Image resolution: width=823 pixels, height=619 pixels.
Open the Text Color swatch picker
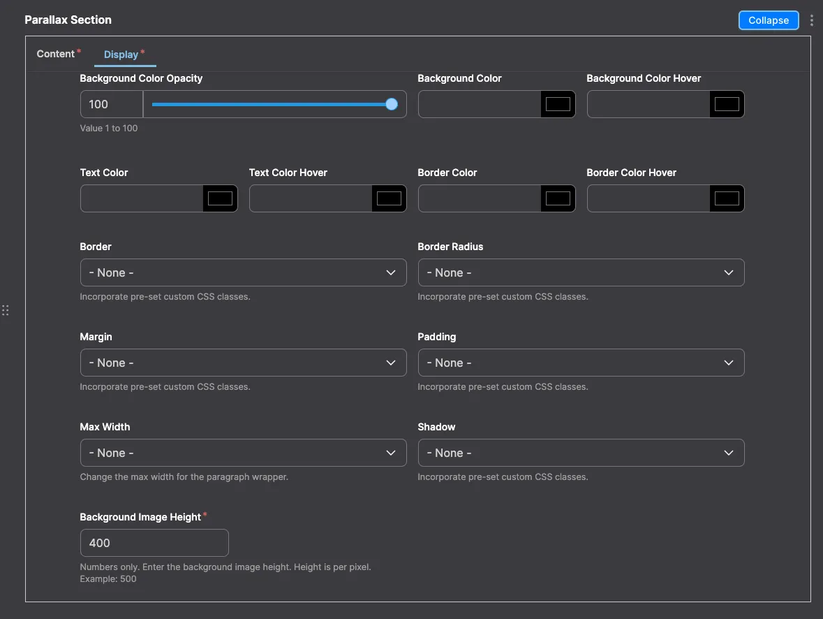pyautogui.click(x=220, y=198)
